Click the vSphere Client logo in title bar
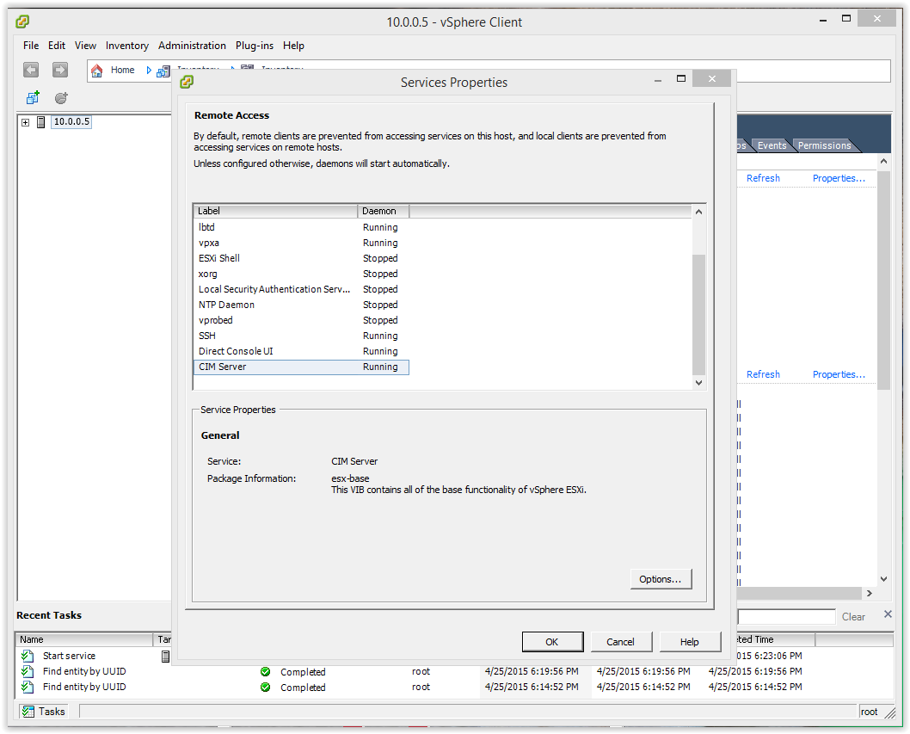Image resolution: width=910 pixels, height=734 pixels. (x=22, y=22)
